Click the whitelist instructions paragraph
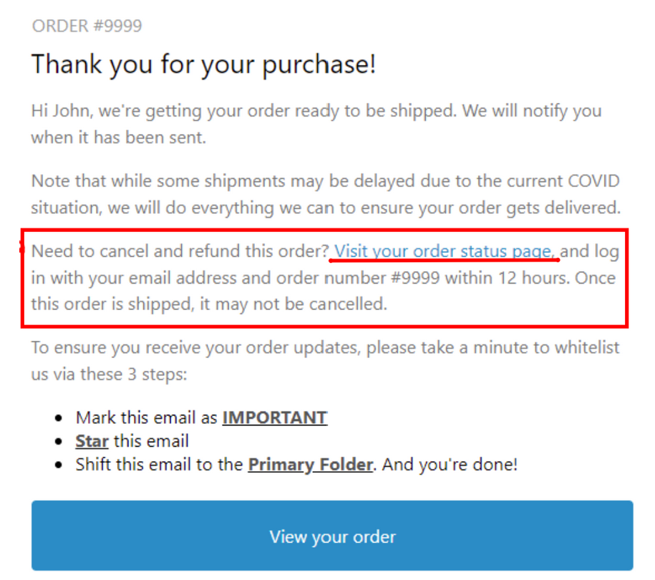This screenshot has width=655, height=580. point(325,361)
